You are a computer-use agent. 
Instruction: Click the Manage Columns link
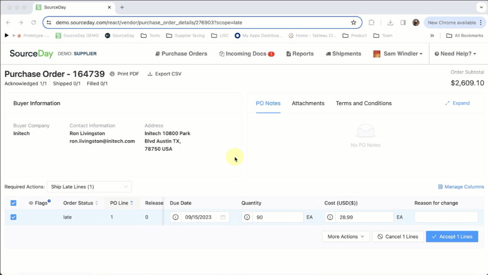click(x=461, y=187)
